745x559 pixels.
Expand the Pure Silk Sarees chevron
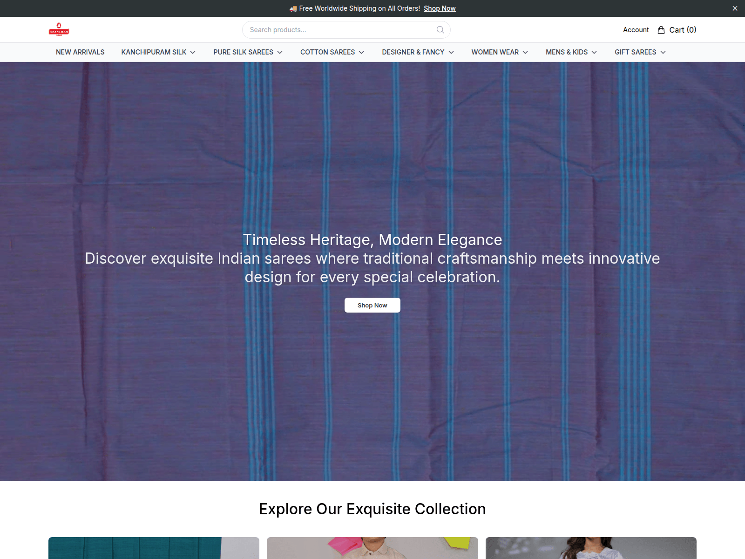280,52
